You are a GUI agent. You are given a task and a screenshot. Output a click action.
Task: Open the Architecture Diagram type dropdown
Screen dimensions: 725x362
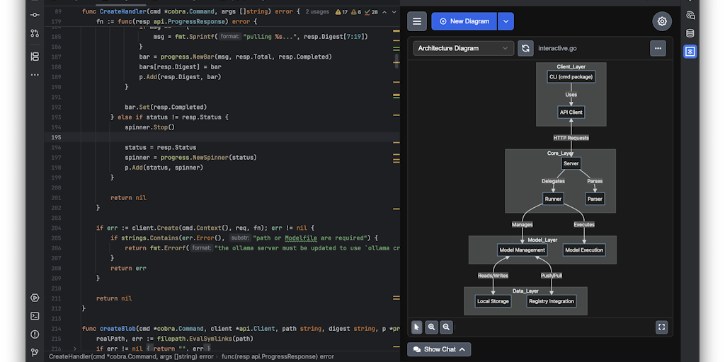coord(463,48)
